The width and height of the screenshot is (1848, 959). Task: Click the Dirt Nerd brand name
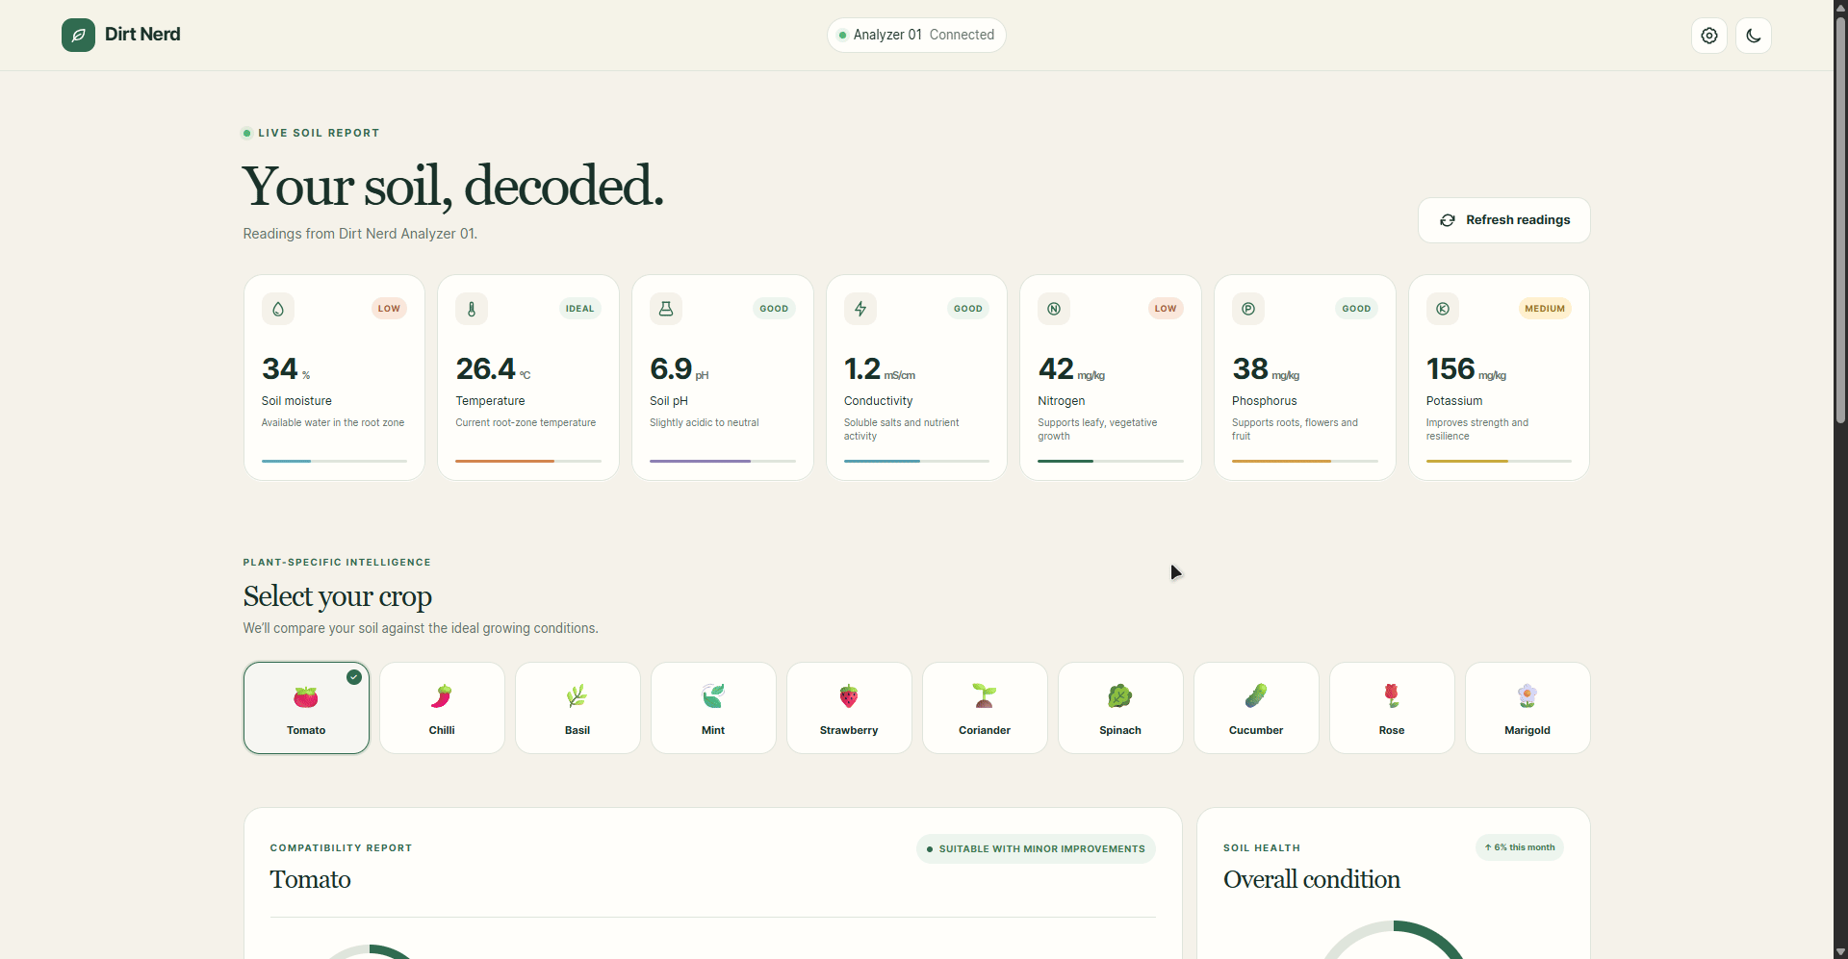click(142, 35)
